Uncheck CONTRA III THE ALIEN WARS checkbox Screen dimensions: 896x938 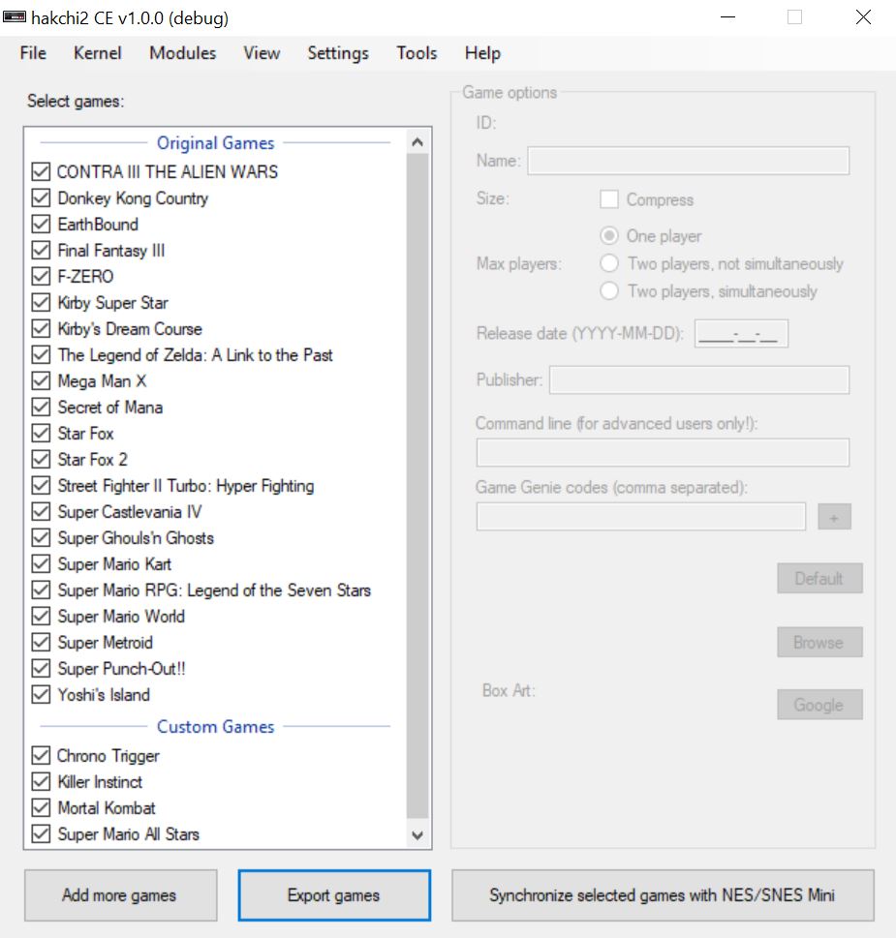(41, 171)
